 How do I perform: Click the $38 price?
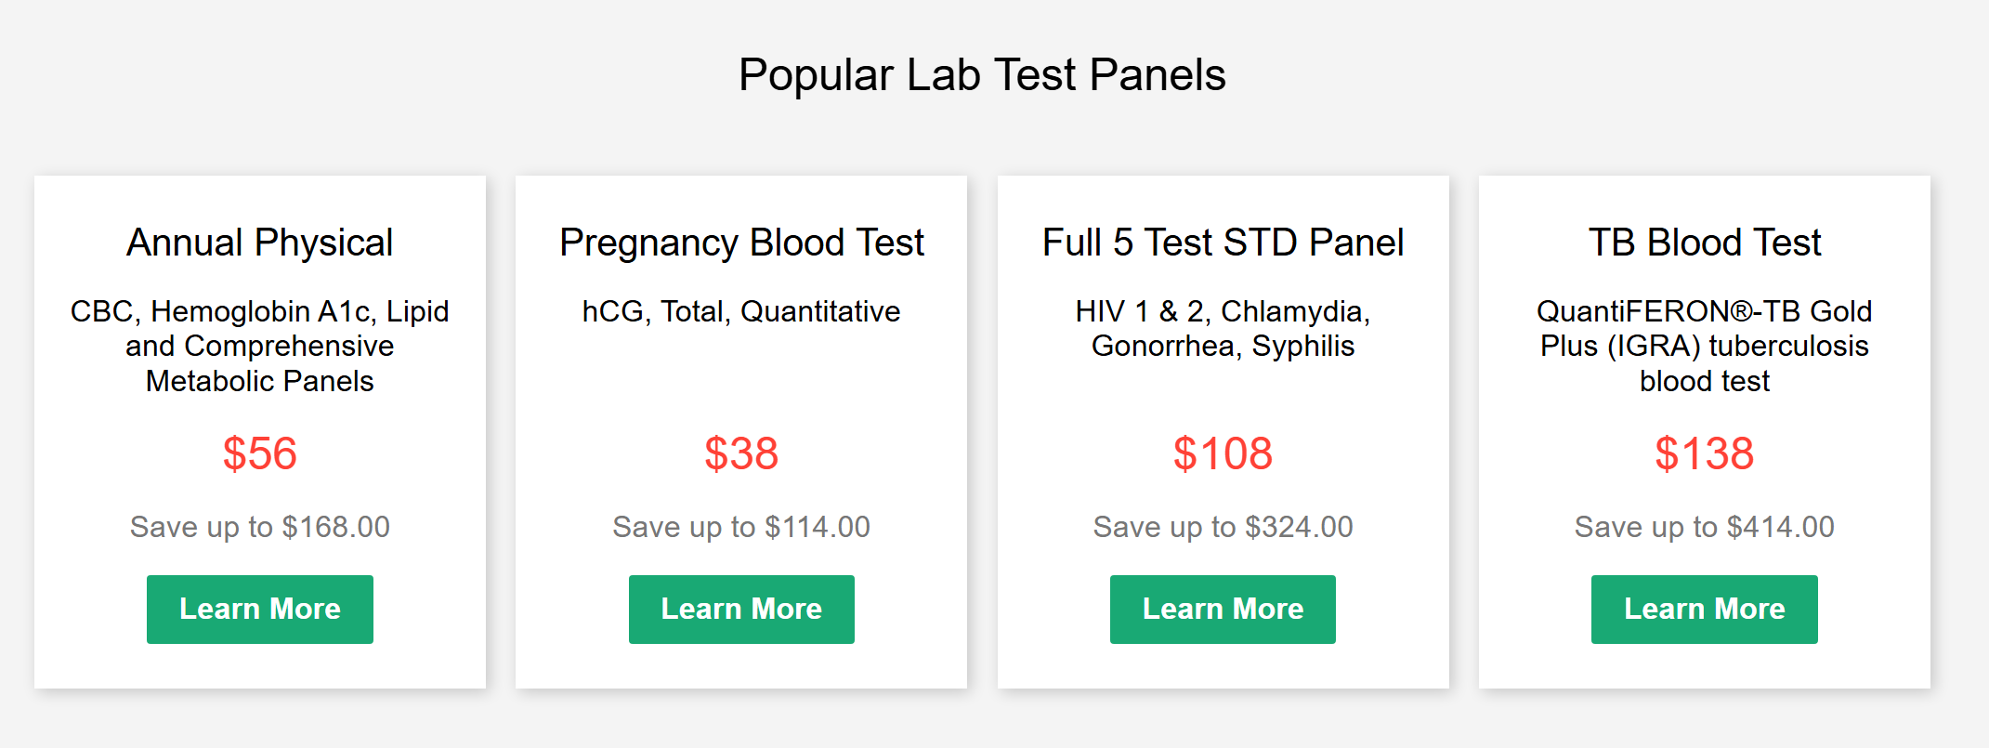[x=741, y=454]
